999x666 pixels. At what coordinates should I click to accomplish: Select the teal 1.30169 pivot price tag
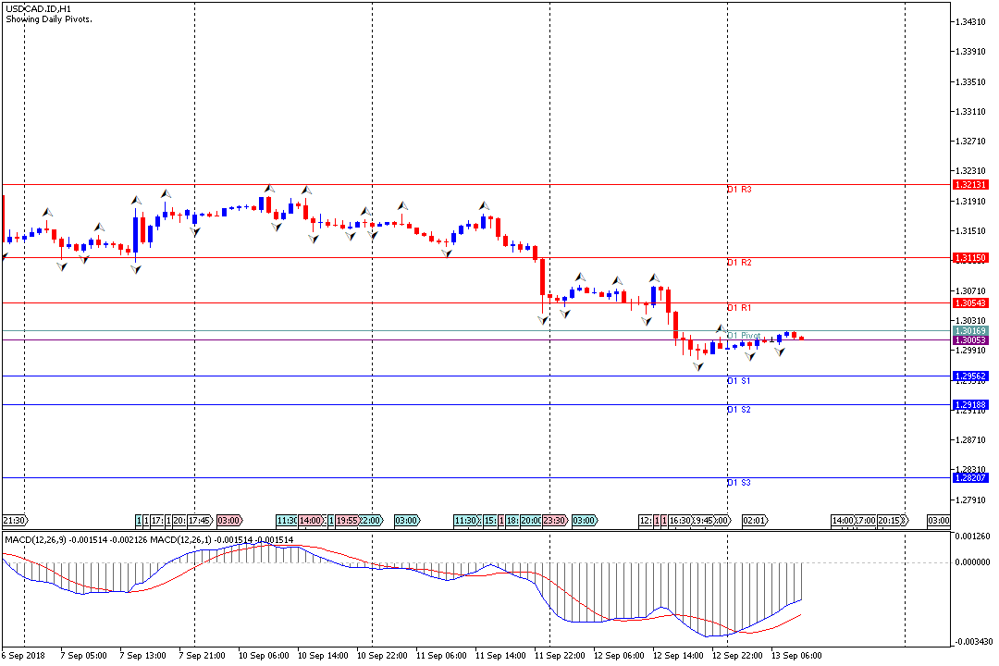tap(970, 331)
